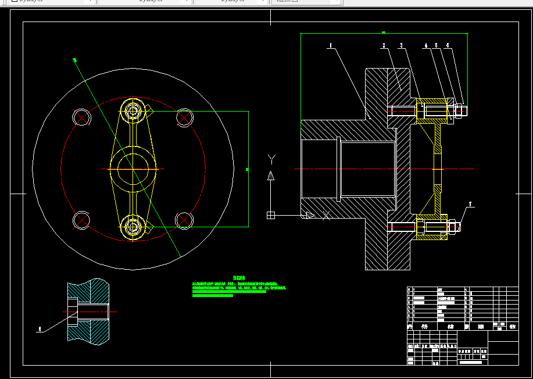
Task: Click the UCS origin square icon
Action: [x=271, y=215]
